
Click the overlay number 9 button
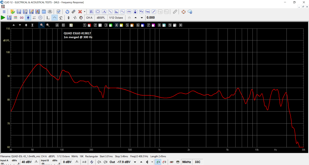point(170,25)
